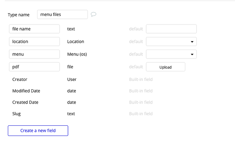Click the comment bubble icon beside type name
Screen dimensions: 235x157
click(94, 15)
